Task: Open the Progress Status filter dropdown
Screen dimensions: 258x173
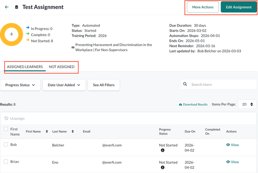Action: pos(20,85)
